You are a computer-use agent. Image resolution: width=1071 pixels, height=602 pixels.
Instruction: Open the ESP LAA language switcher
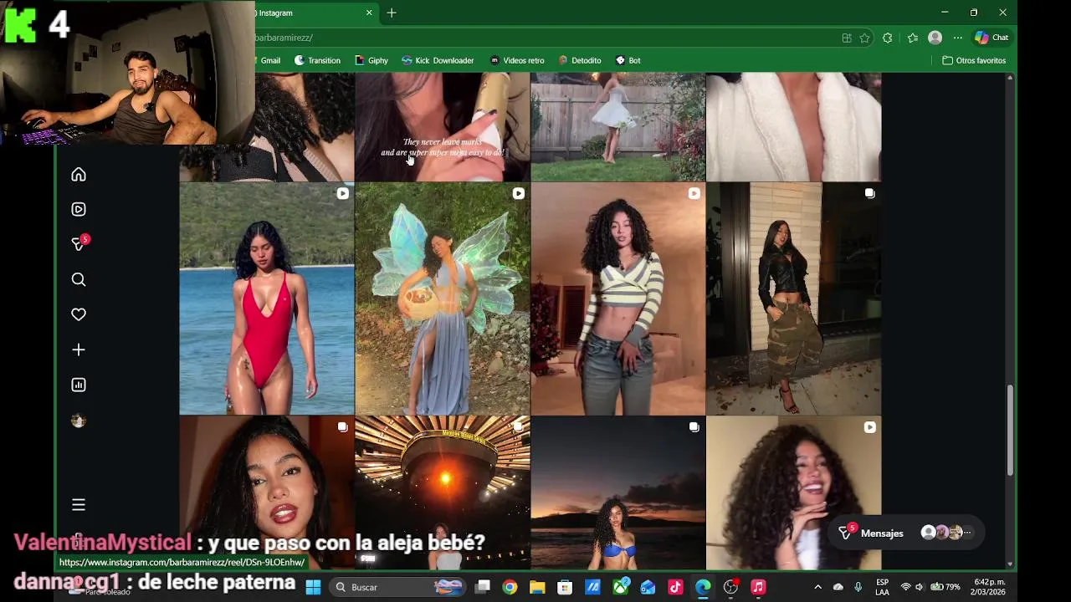tap(882, 587)
